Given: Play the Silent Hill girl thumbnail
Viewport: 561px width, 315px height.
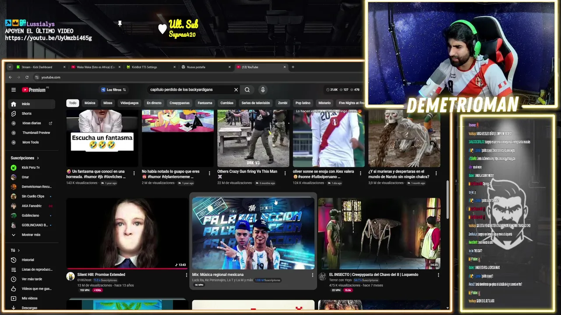Looking at the screenshot, I should pos(127,233).
